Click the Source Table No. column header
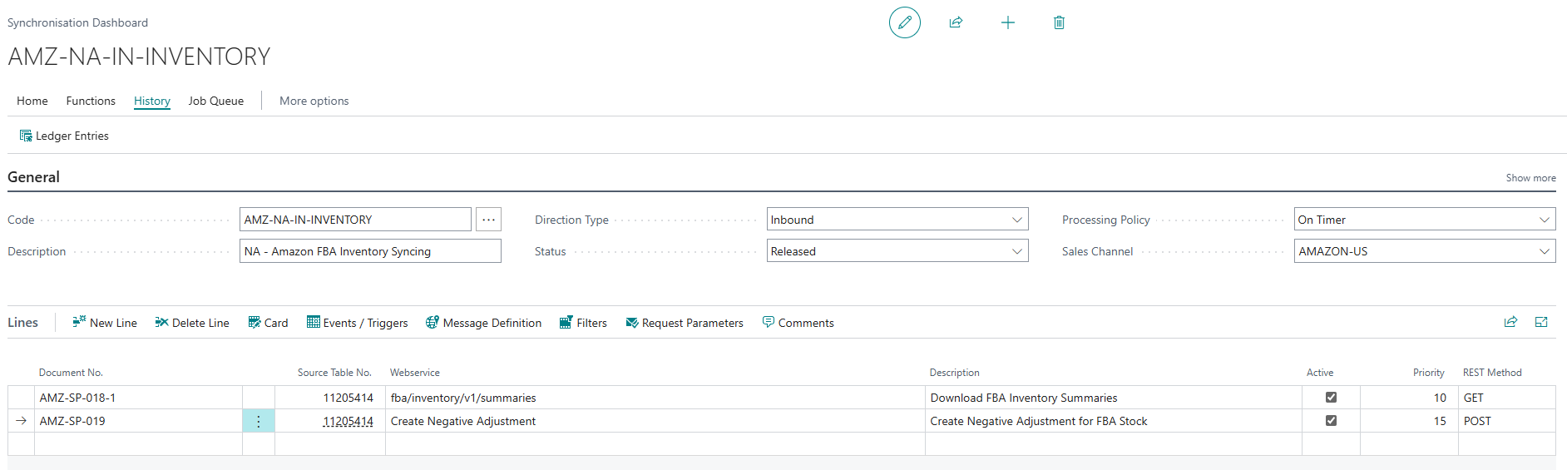The height and width of the screenshot is (470, 1567). [x=334, y=373]
